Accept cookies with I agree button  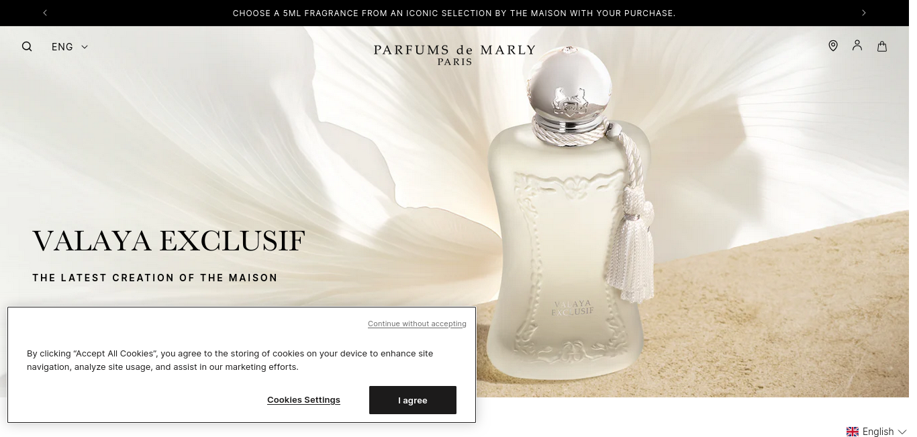(413, 400)
